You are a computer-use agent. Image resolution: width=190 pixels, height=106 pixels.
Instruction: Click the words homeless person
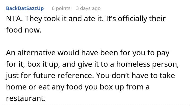147,64
